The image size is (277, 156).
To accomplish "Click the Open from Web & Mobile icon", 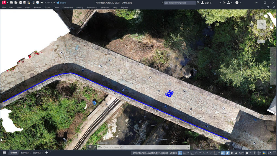I will pyautogui.click(x=29, y=2).
